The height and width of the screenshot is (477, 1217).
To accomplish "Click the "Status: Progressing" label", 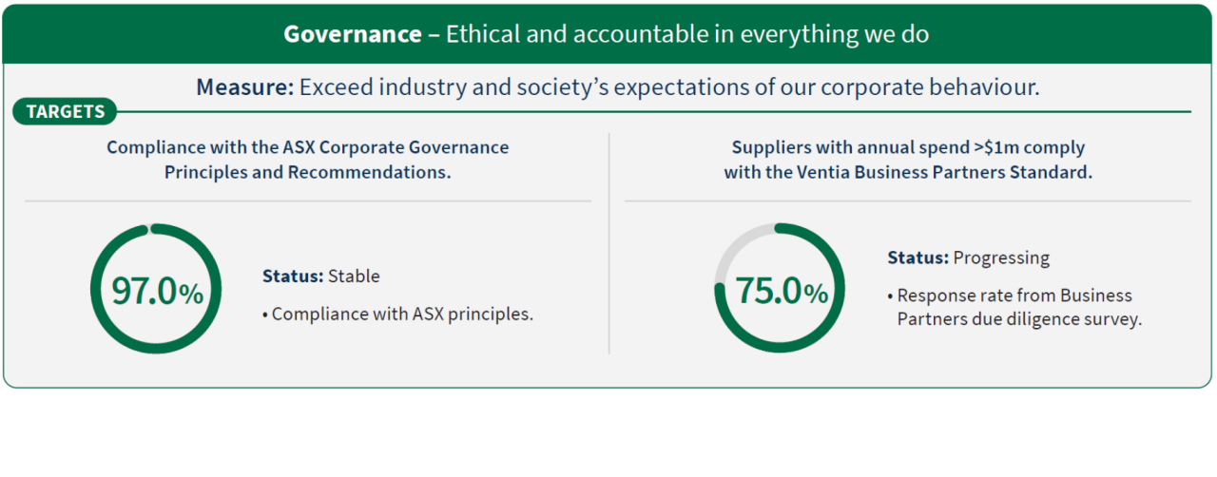I will pos(968,258).
